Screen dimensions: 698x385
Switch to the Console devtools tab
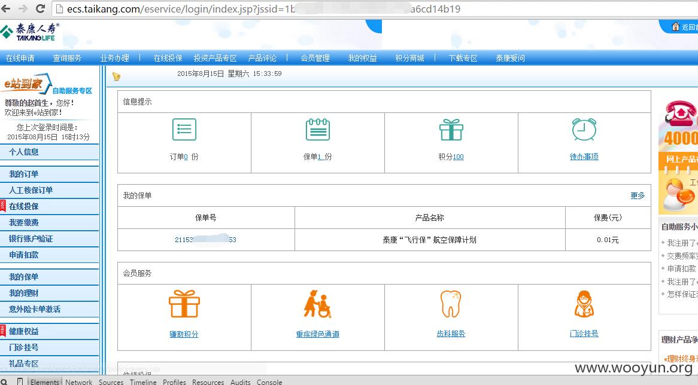(x=269, y=382)
